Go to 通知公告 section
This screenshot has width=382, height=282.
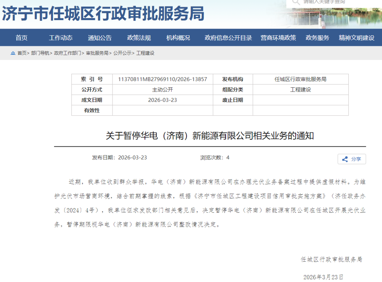click(100, 38)
